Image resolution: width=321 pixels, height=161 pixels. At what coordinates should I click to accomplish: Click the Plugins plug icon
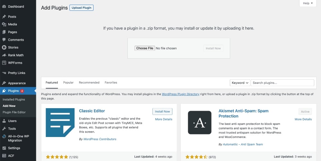click(x=4, y=91)
